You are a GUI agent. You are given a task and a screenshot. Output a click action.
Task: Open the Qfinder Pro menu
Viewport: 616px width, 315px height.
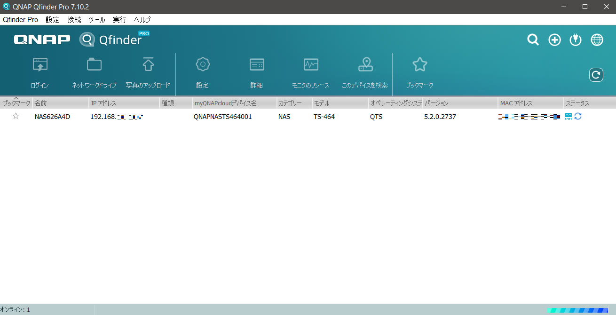pos(20,20)
